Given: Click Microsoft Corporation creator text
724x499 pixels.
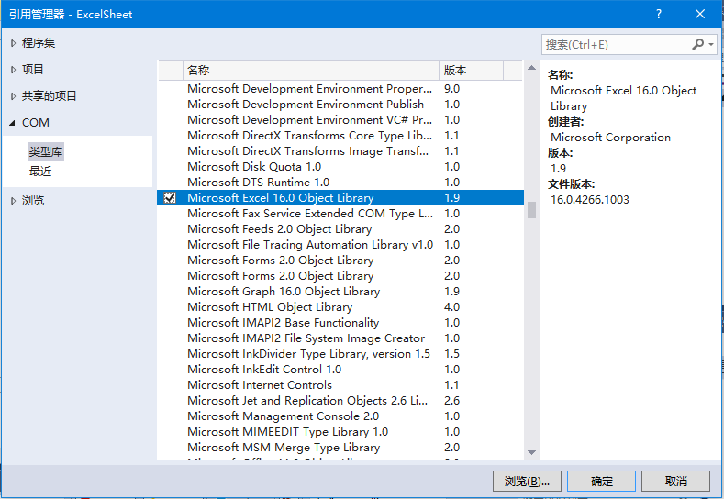Looking at the screenshot, I should pyautogui.click(x=610, y=138).
